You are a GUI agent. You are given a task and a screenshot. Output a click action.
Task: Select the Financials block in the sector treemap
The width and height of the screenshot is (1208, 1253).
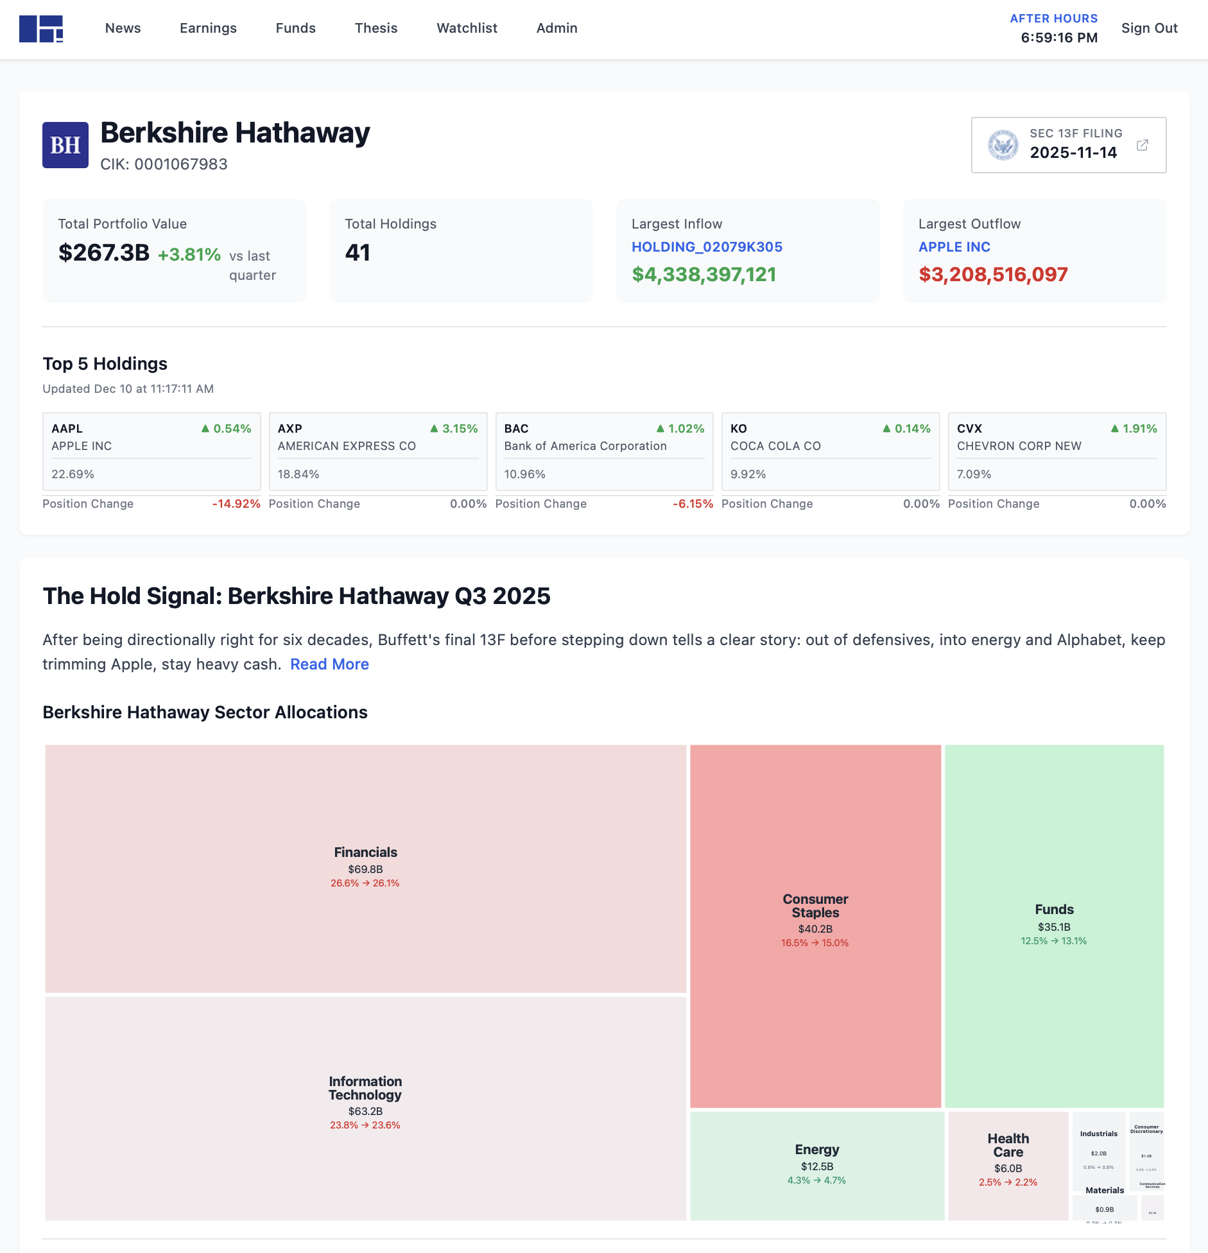365,867
